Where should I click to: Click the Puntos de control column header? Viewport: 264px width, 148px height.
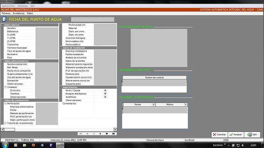(154, 77)
